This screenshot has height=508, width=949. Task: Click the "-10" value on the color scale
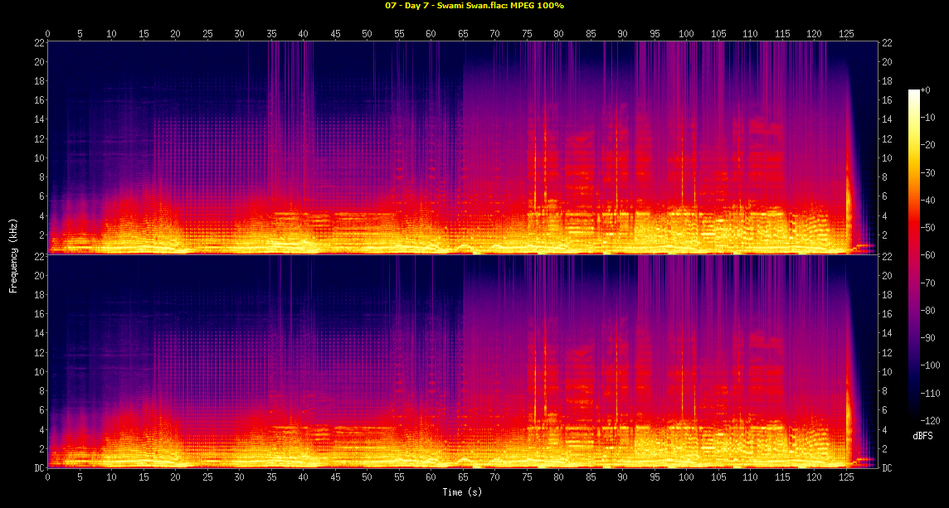coord(927,118)
